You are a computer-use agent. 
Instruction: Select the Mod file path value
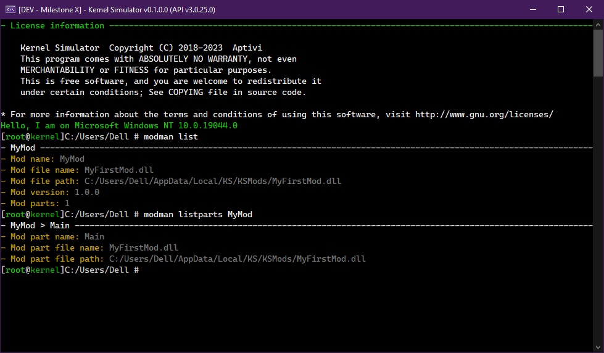212,181
